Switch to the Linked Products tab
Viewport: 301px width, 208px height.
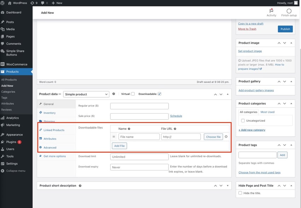pos(56,130)
